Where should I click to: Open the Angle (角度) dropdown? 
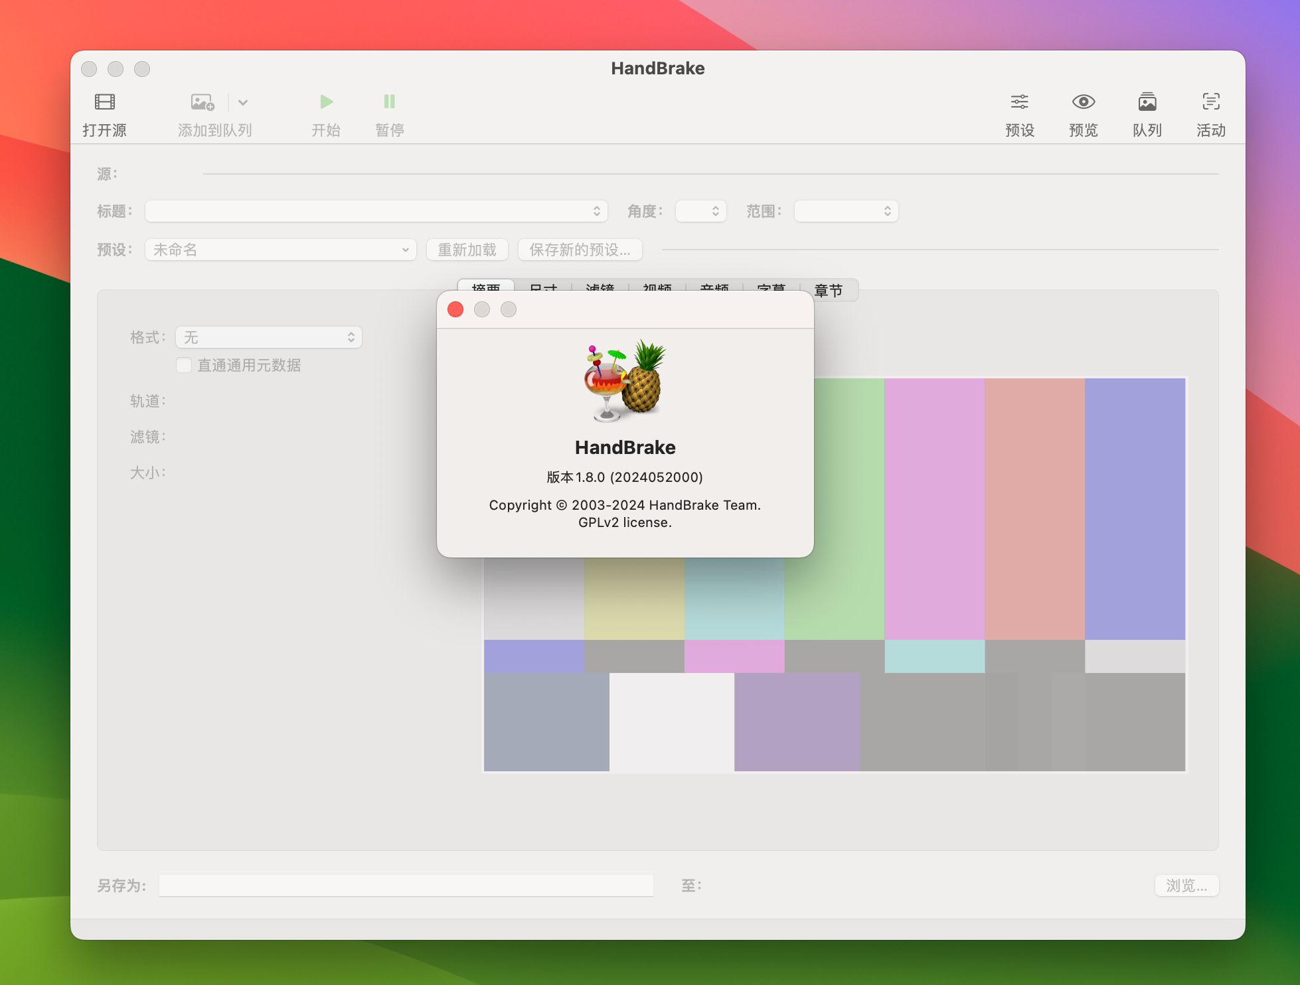point(701,211)
